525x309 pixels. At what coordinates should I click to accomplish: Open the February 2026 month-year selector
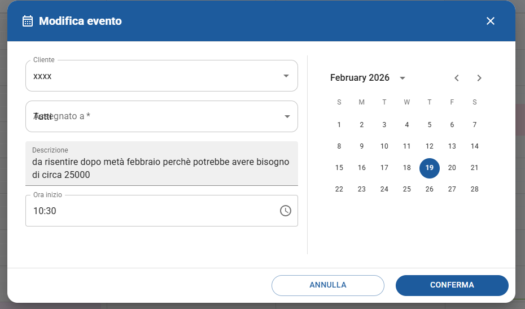(402, 78)
